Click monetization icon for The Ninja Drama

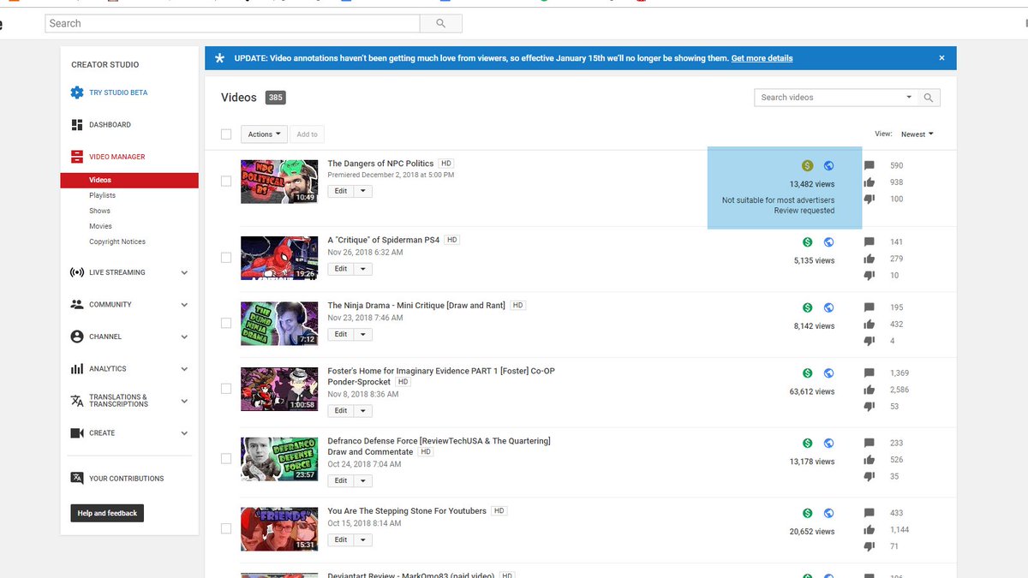[x=807, y=307]
